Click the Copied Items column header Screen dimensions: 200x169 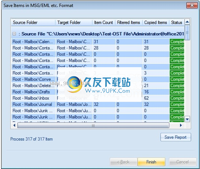click(x=156, y=23)
